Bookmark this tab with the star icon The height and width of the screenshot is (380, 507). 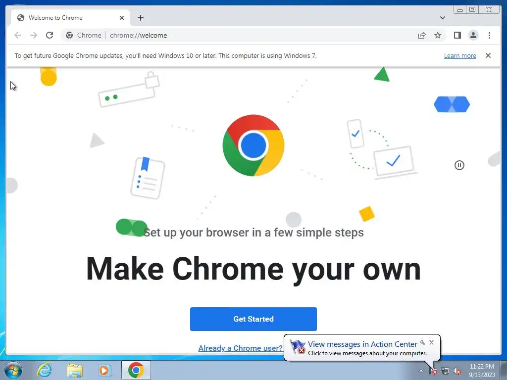click(438, 35)
